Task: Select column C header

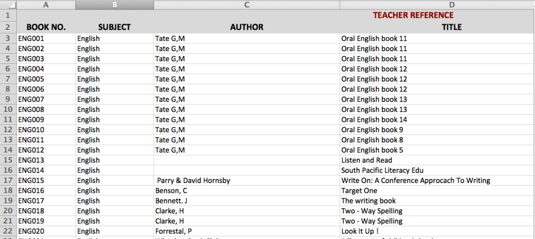Action: tap(247, 5)
